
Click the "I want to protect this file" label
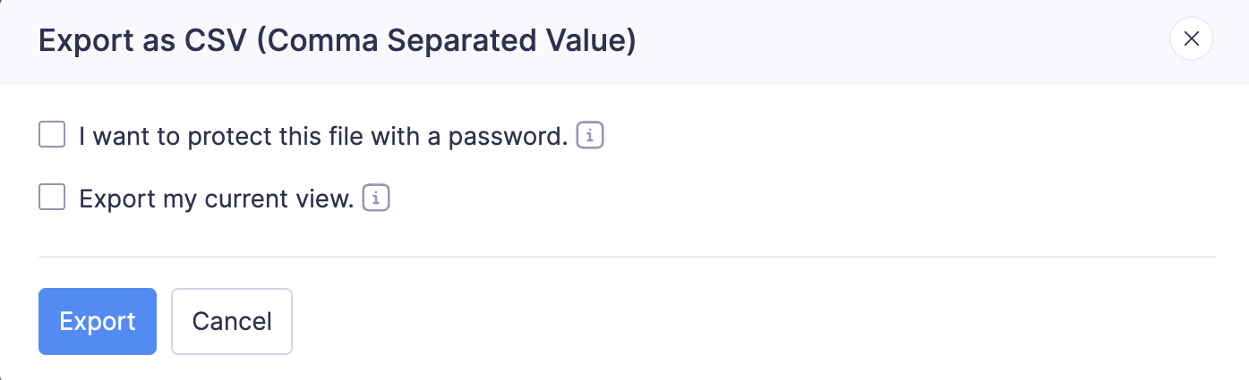pyautogui.click(x=323, y=137)
